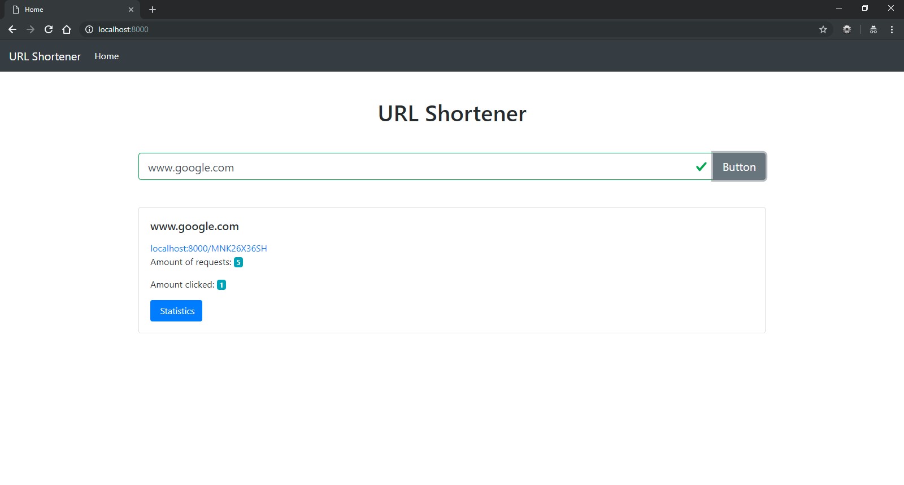Click the URL Shortener page heading

click(x=452, y=113)
